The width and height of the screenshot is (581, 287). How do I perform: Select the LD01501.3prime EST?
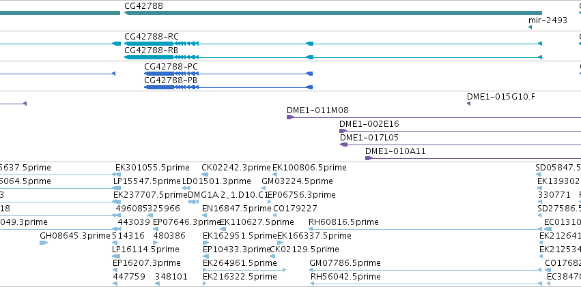coord(186,188)
